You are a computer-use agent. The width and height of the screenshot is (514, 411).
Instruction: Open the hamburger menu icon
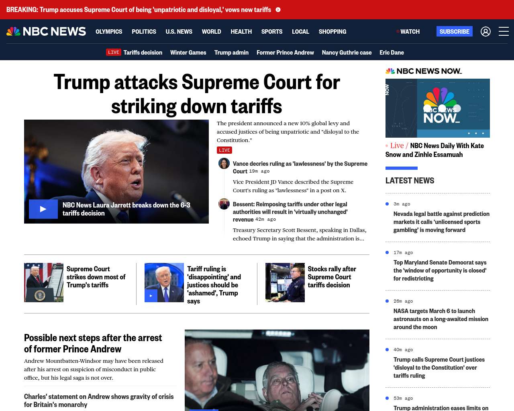click(504, 31)
